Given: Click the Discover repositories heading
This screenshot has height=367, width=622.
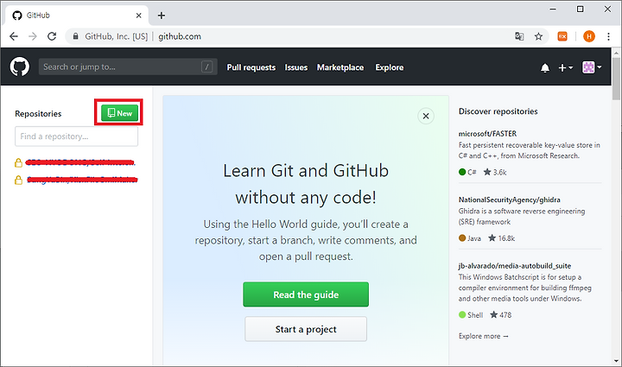Looking at the screenshot, I should [498, 111].
